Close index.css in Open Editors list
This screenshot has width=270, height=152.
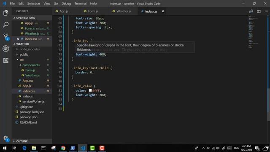[x=18, y=39]
